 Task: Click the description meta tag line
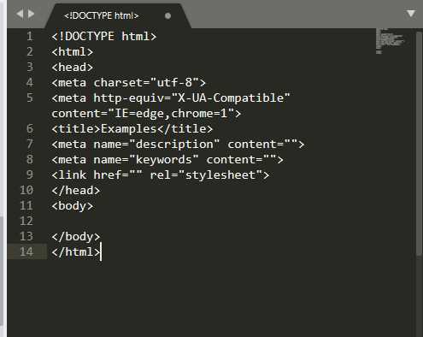[x=178, y=145]
